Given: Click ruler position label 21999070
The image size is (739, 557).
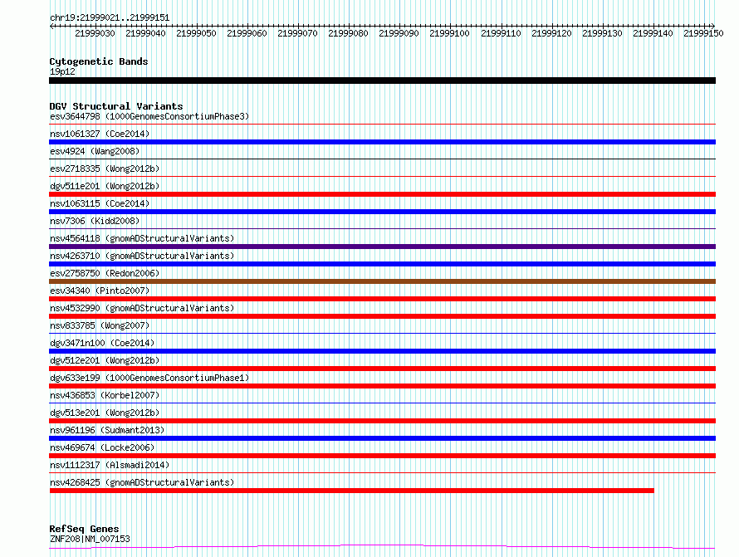Looking at the screenshot, I should coord(297,33).
